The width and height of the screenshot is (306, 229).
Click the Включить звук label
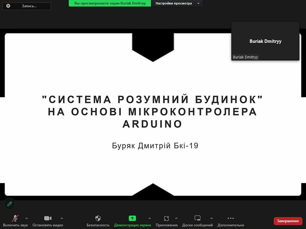click(x=15, y=225)
